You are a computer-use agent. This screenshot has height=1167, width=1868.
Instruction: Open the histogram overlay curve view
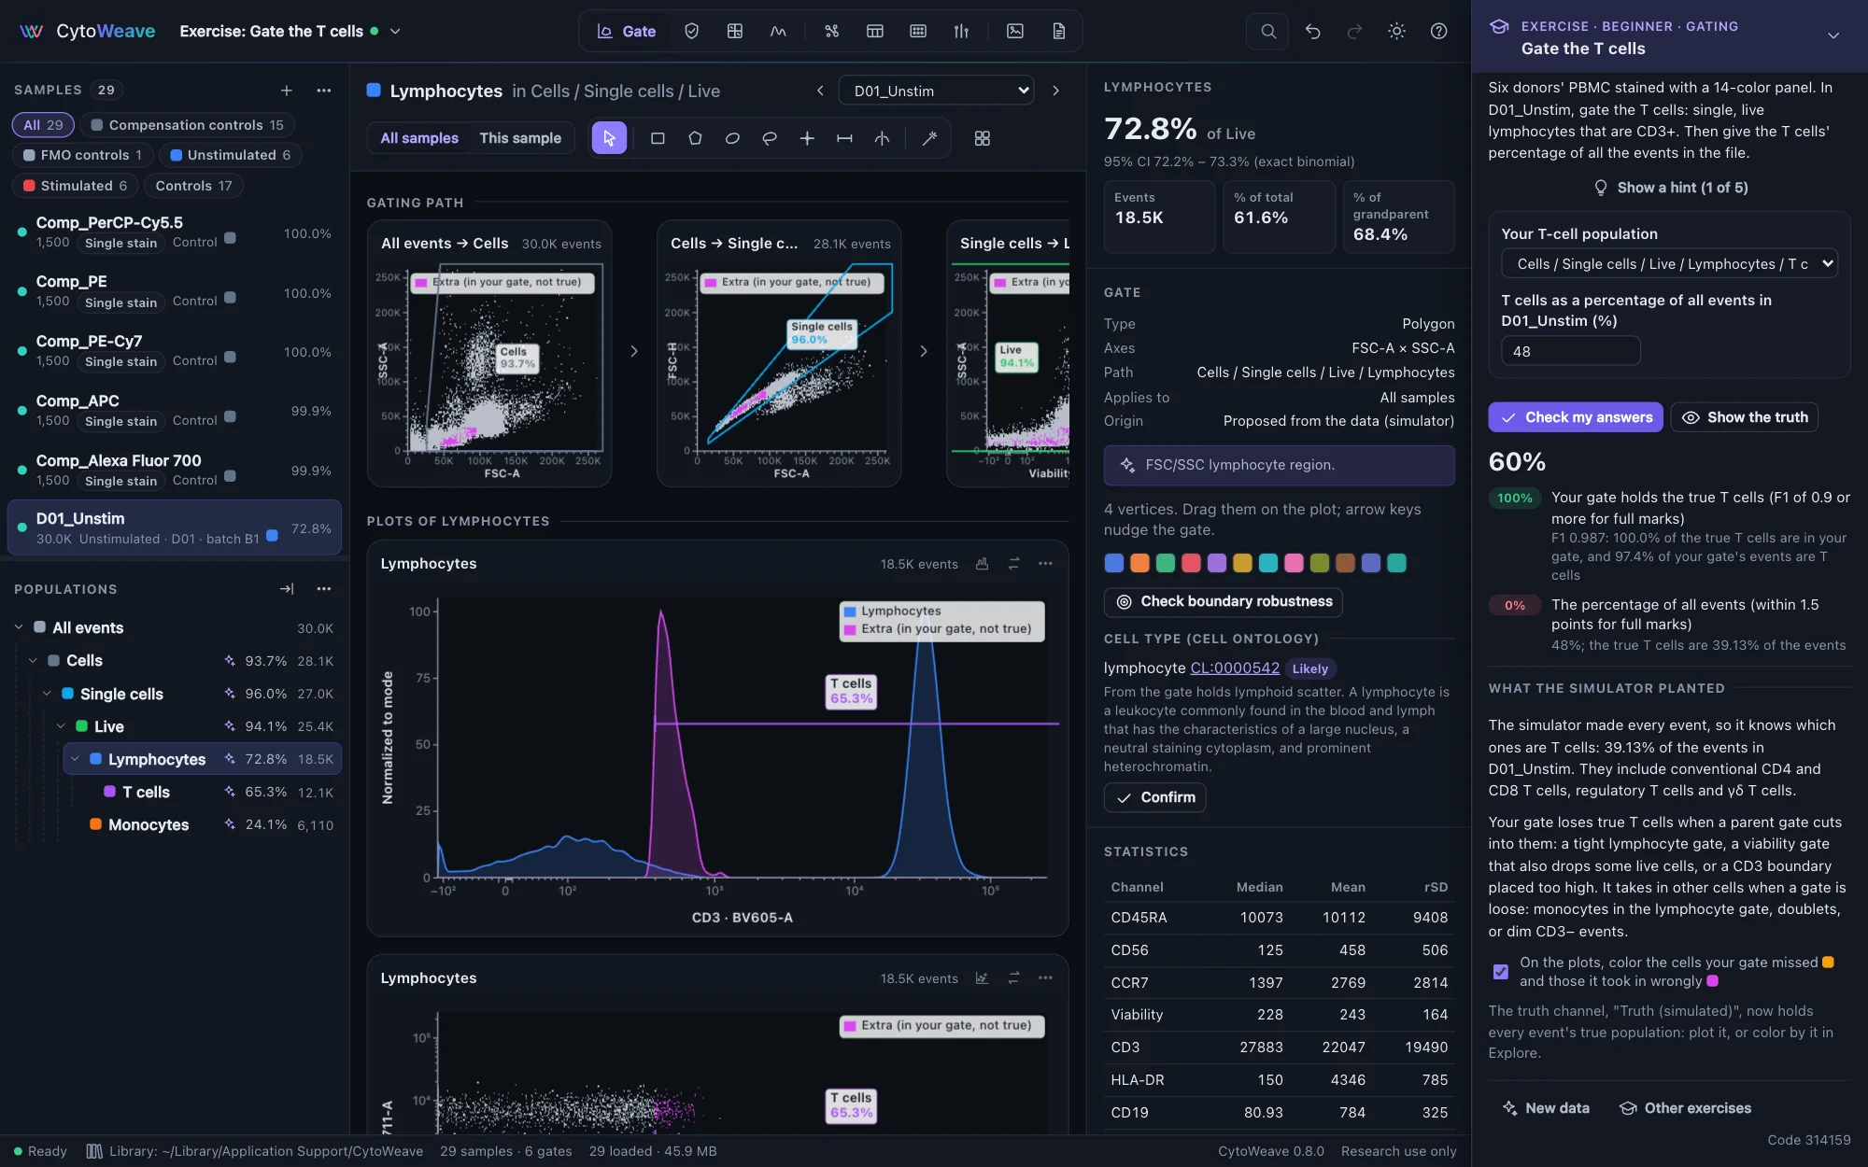(x=778, y=31)
